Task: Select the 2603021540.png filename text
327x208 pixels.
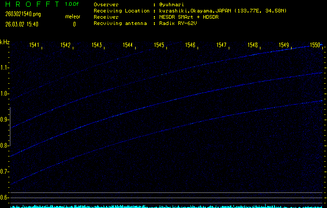Action: coord(19,14)
